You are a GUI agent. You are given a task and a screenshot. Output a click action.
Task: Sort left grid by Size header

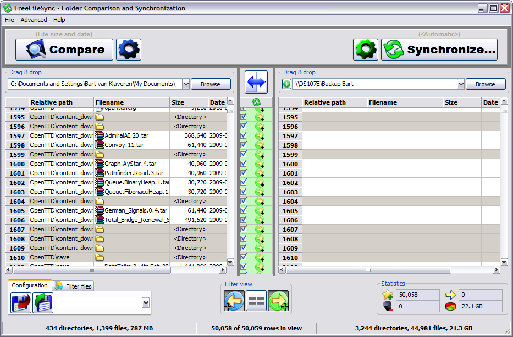click(189, 102)
